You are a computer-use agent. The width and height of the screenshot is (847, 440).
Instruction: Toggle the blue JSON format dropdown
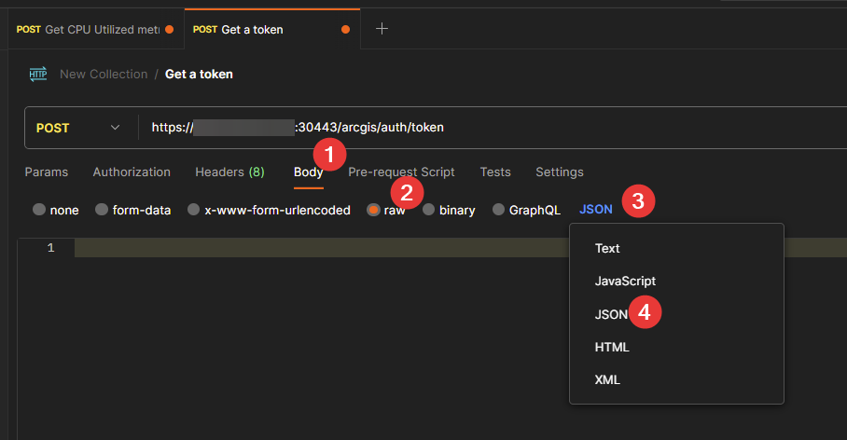point(596,210)
